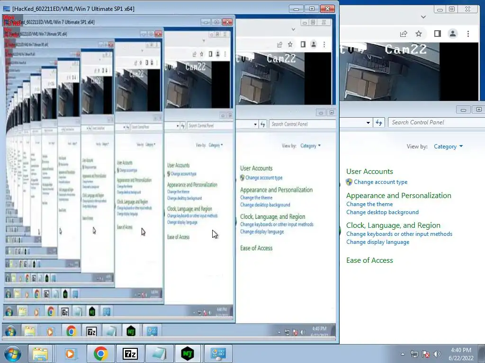Click Start button inside the largest HacKed remote view
The width and height of the screenshot is (485, 363).
tap(10, 331)
